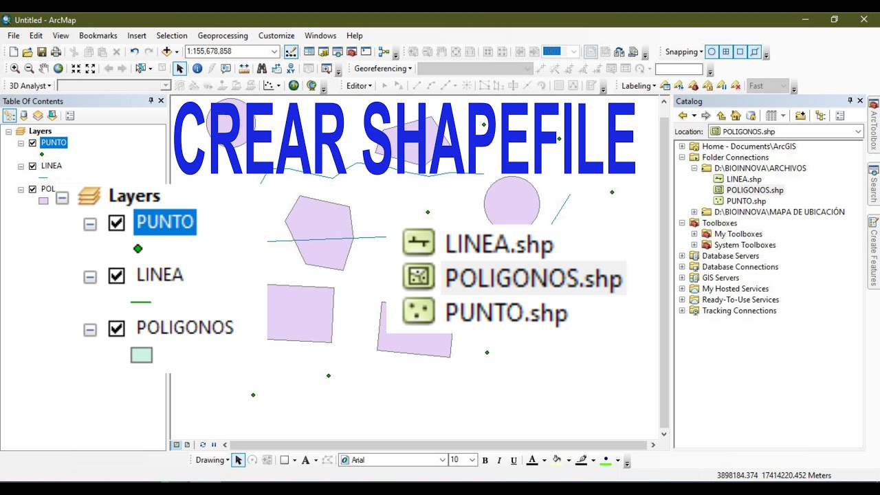This screenshot has height=495, width=880.
Task: Toggle Edge Snapping button
Action: pyautogui.click(x=755, y=52)
